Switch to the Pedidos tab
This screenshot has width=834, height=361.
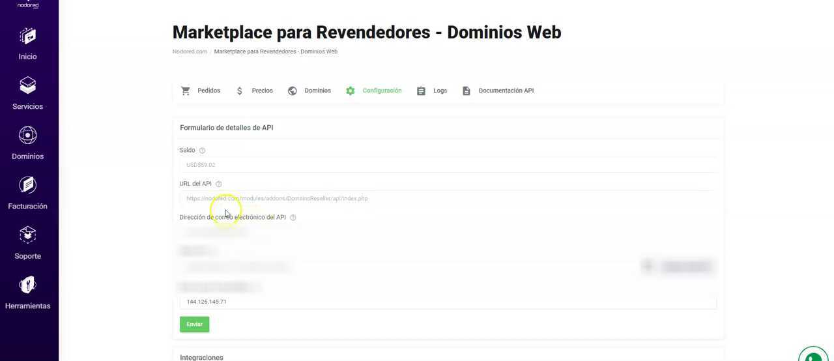(201, 91)
